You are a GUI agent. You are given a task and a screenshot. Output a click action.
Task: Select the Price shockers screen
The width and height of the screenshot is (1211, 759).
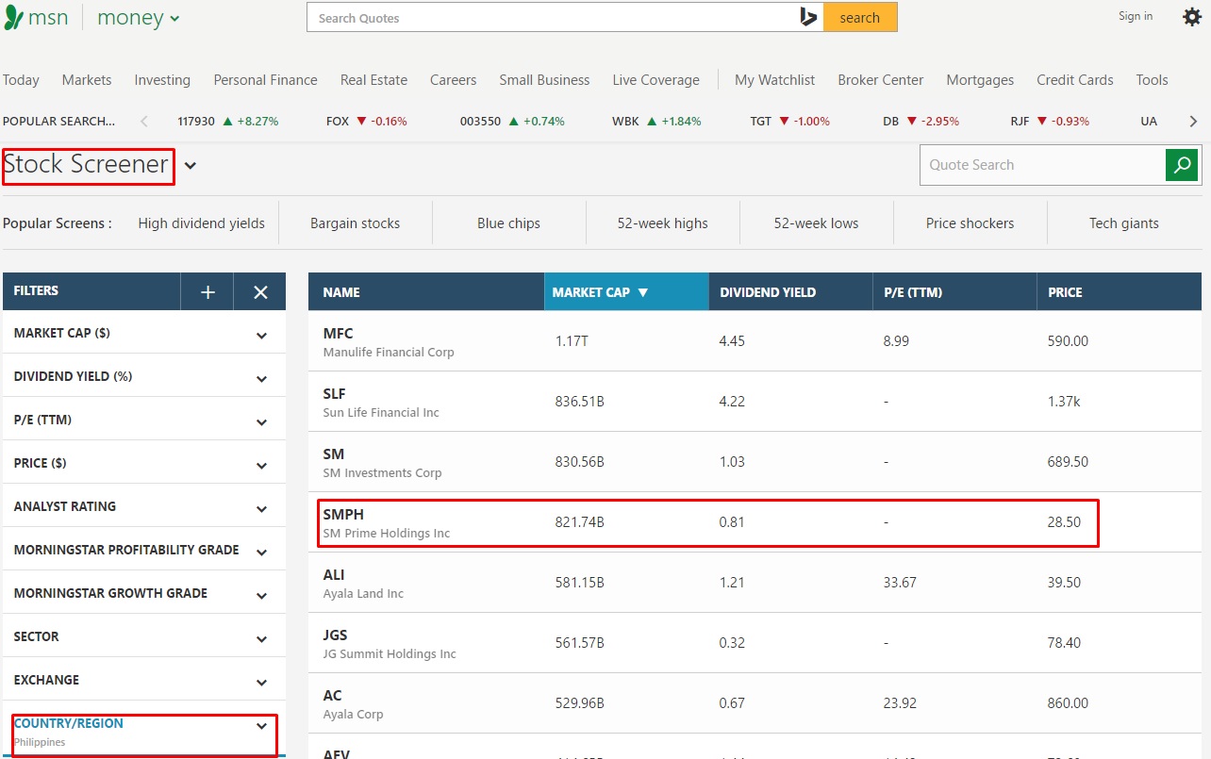[x=970, y=223]
